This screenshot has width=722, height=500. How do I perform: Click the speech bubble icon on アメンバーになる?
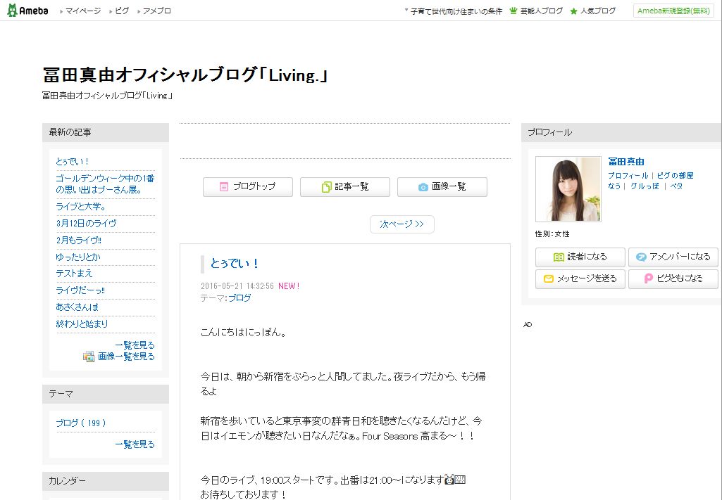pos(641,257)
